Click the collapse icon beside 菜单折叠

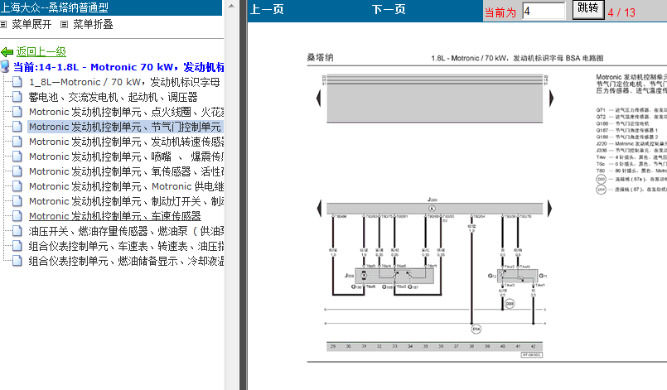pyautogui.click(x=65, y=25)
